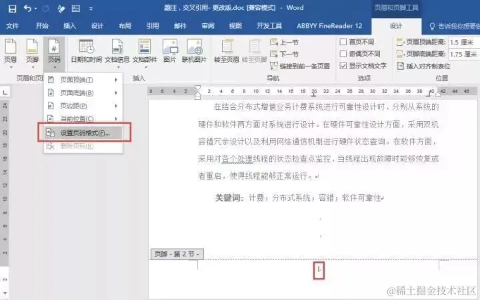This screenshot has width=480, height=300.
Task: Click the tab selector at ruler corner
Action: tap(5, 92)
